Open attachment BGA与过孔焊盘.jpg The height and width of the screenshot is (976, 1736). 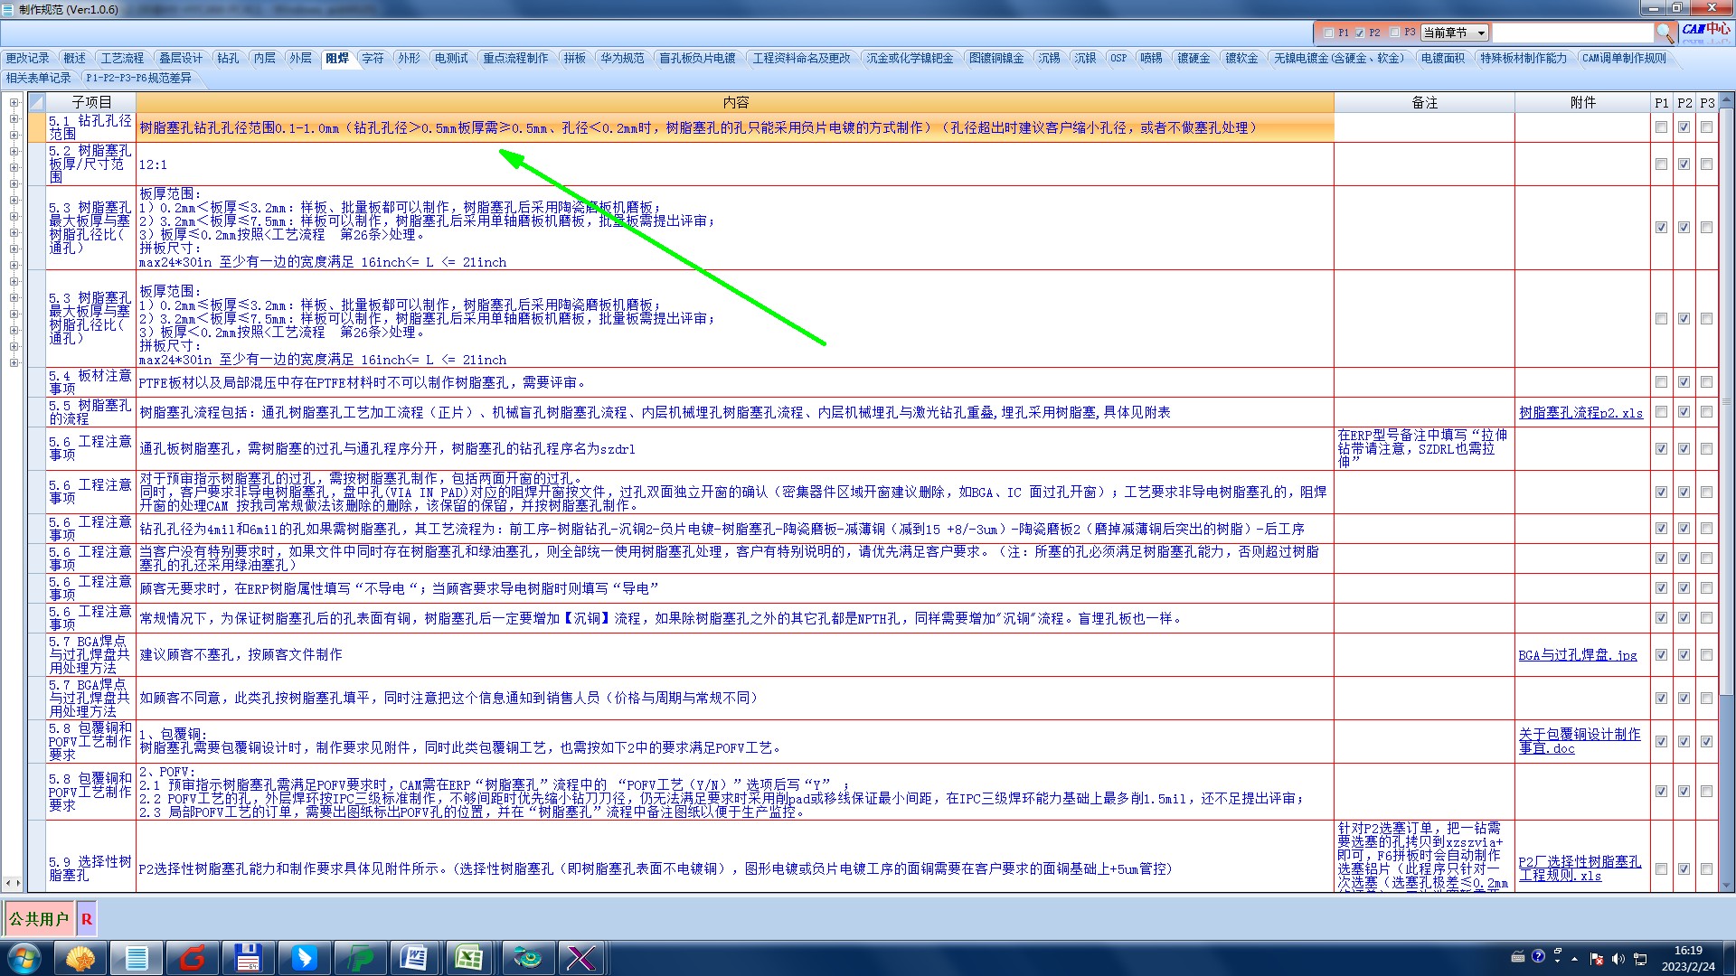(x=1578, y=655)
